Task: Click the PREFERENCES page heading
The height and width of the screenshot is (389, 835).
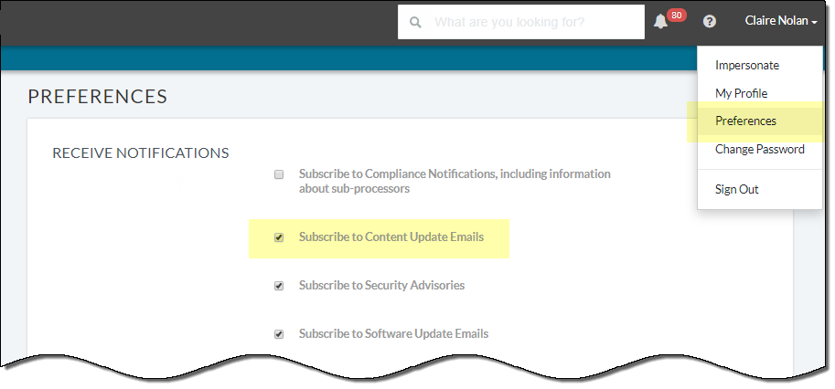Action: 97,96
